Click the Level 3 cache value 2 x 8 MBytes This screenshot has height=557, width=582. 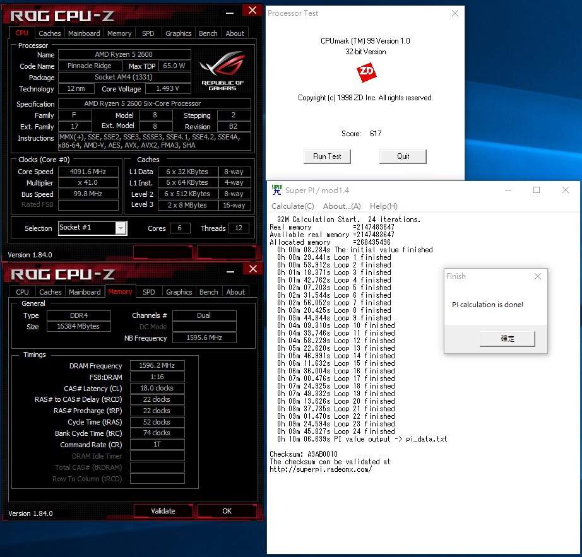tap(187, 205)
